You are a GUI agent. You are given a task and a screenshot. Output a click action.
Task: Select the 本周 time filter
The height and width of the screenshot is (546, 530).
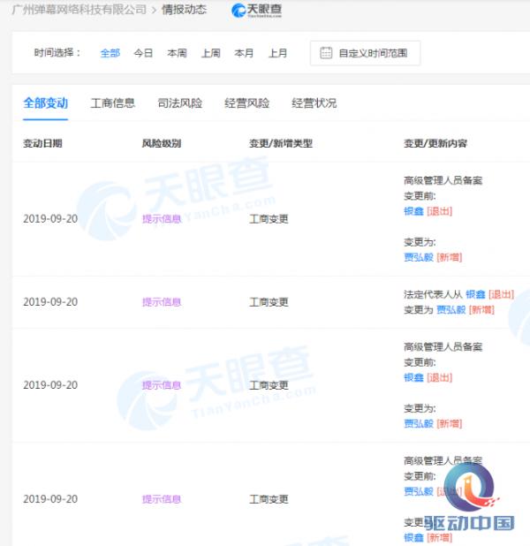tap(177, 53)
